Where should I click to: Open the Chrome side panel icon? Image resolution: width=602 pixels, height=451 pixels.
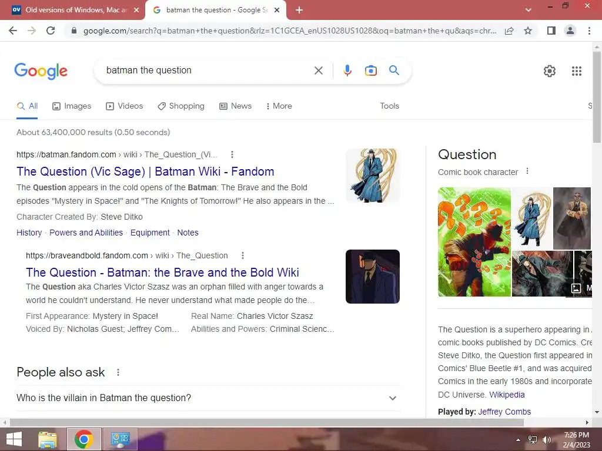click(551, 31)
